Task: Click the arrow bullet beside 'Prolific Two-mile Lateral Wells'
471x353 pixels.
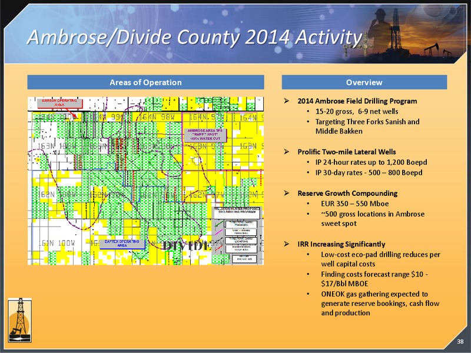Action: tap(287, 152)
